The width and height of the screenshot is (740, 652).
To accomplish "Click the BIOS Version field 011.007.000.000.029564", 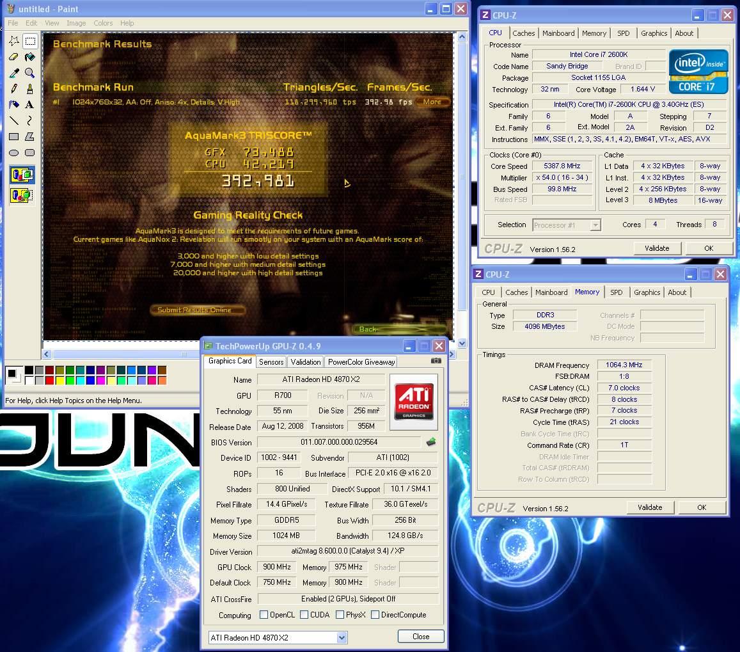I will [x=339, y=442].
